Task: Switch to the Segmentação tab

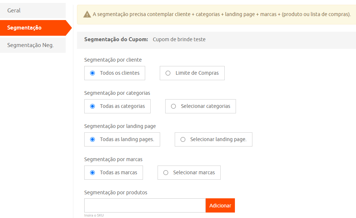Action: click(36, 28)
